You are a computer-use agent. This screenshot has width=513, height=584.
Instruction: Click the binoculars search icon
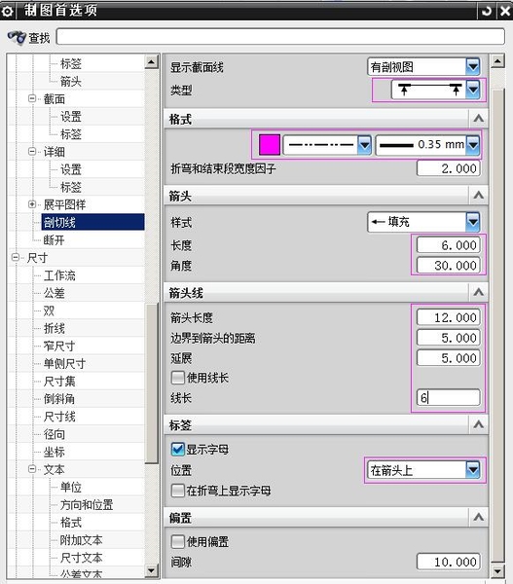[x=16, y=37]
